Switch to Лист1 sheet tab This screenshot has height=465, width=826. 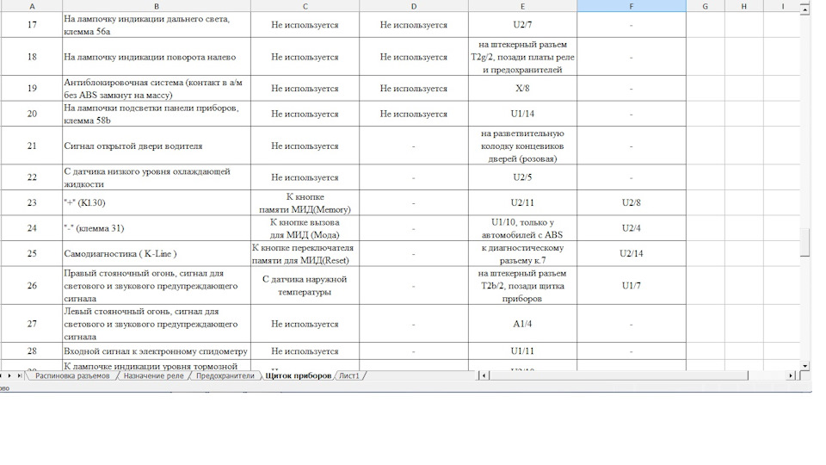coord(348,376)
